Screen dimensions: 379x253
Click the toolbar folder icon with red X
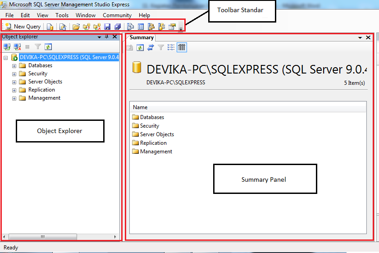pyautogui.click(x=97, y=27)
